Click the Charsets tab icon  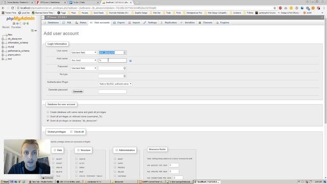click(x=200, y=22)
